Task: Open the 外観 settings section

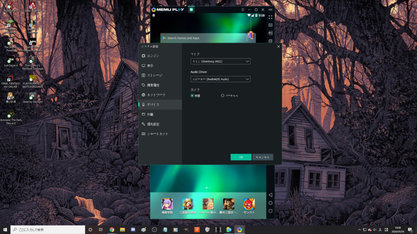Action: click(x=160, y=114)
